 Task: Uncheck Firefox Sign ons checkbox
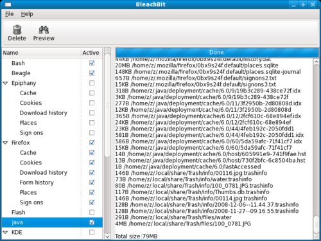[92, 202]
